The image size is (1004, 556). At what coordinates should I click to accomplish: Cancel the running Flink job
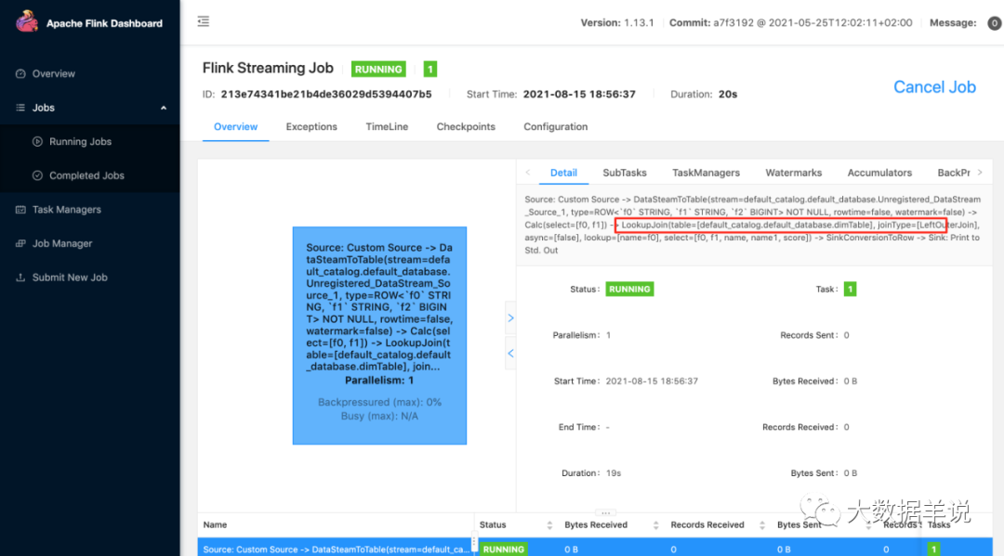pyautogui.click(x=934, y=87)
